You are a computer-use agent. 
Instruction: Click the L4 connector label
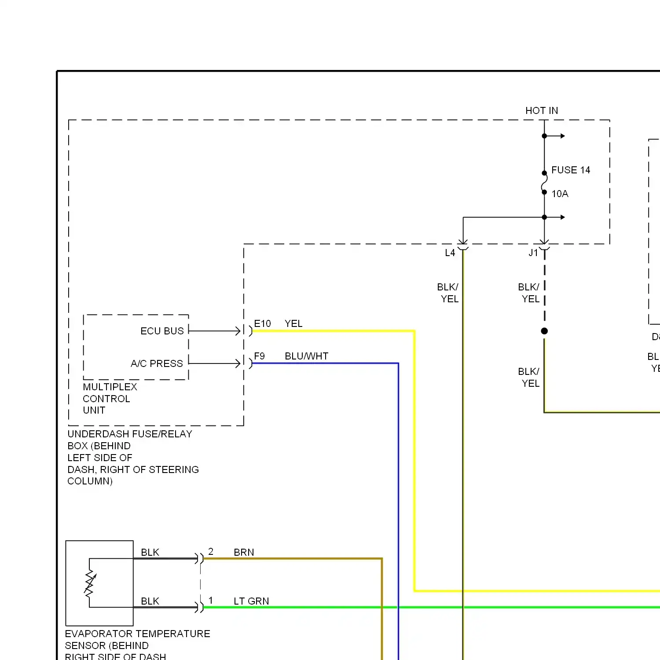pyautogui.click(x=450, y=253)
